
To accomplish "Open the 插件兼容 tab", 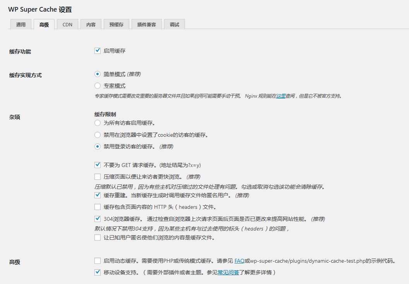I will (x=147, y=24).
